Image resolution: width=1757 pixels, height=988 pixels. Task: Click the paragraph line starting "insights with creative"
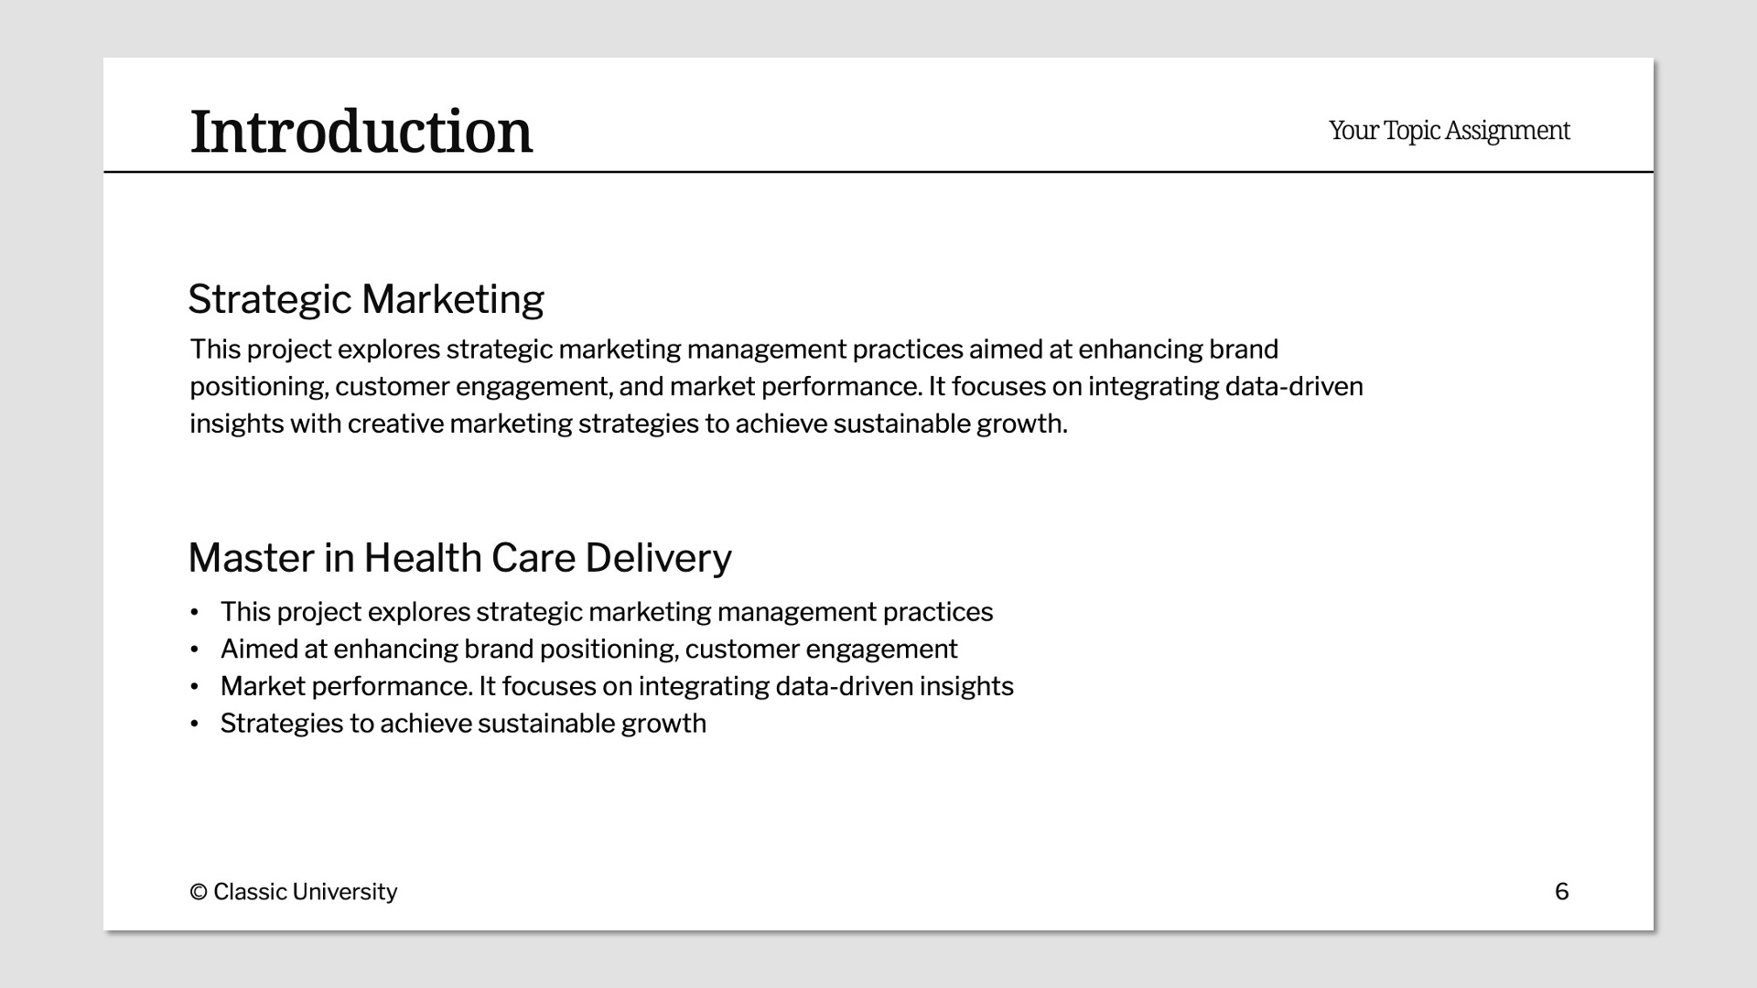pyautogui.click(x=628, y=424)
